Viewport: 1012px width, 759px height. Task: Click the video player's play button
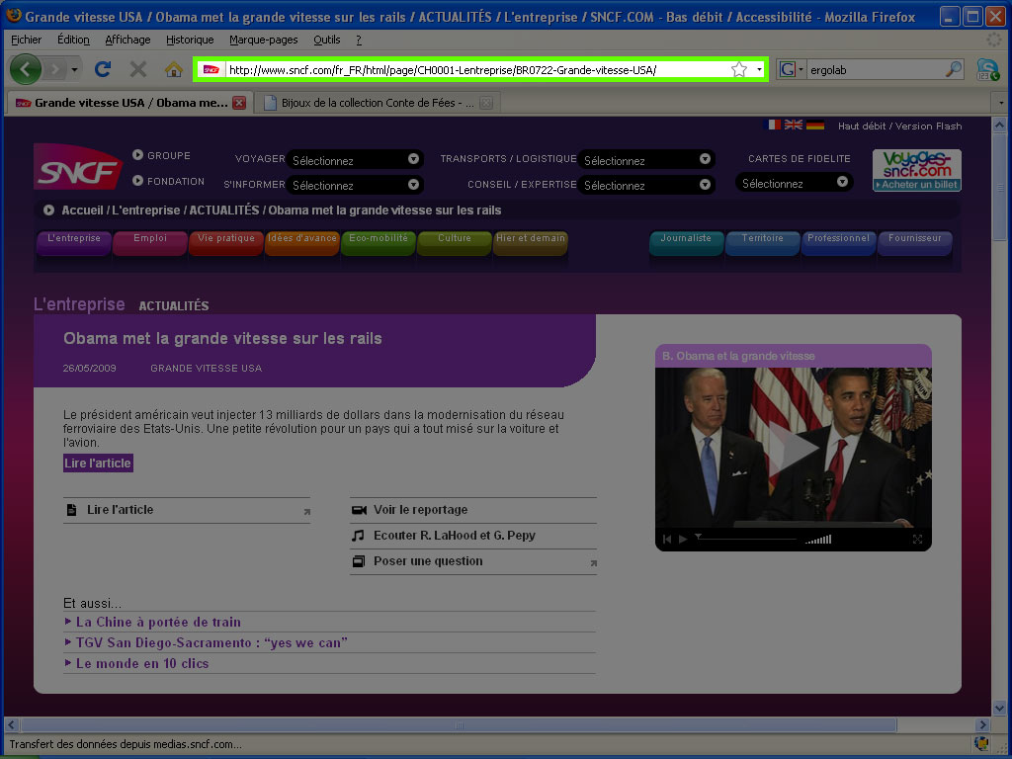(x=683, y=539)
